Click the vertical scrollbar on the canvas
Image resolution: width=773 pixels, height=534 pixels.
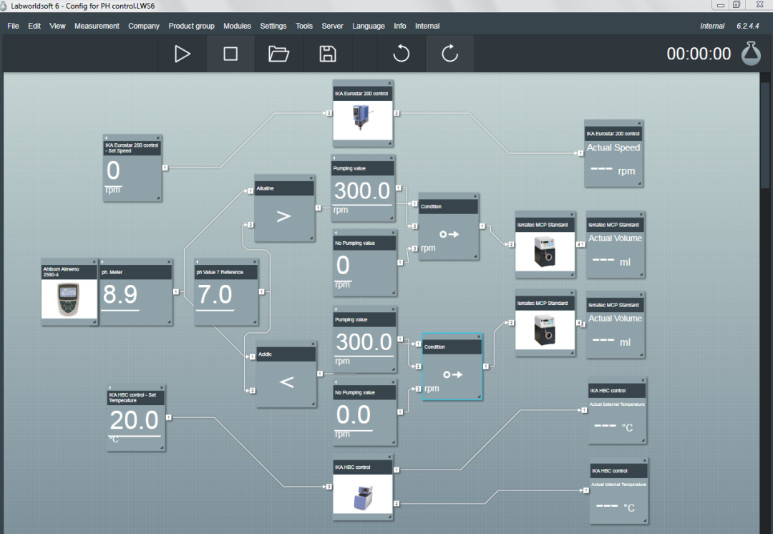coord(764,135)
